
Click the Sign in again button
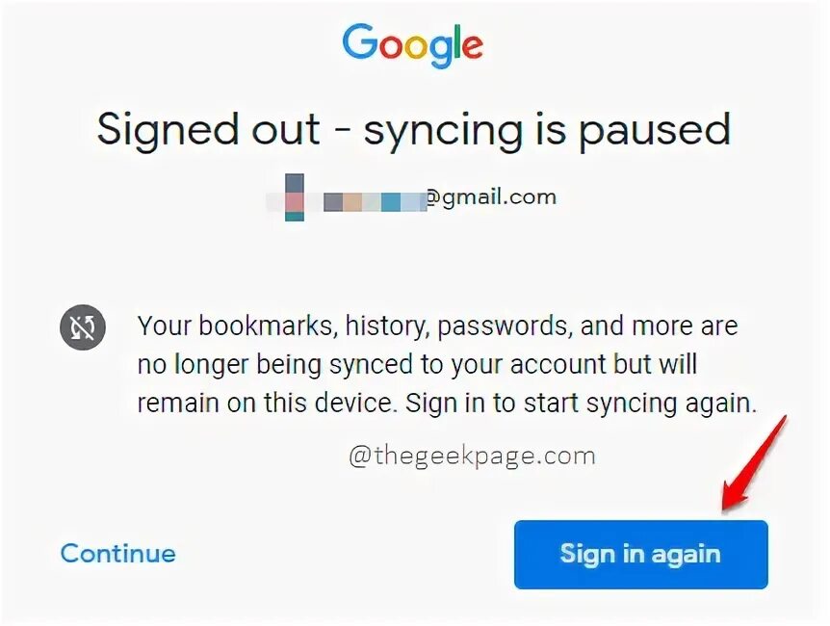[641, 555]
